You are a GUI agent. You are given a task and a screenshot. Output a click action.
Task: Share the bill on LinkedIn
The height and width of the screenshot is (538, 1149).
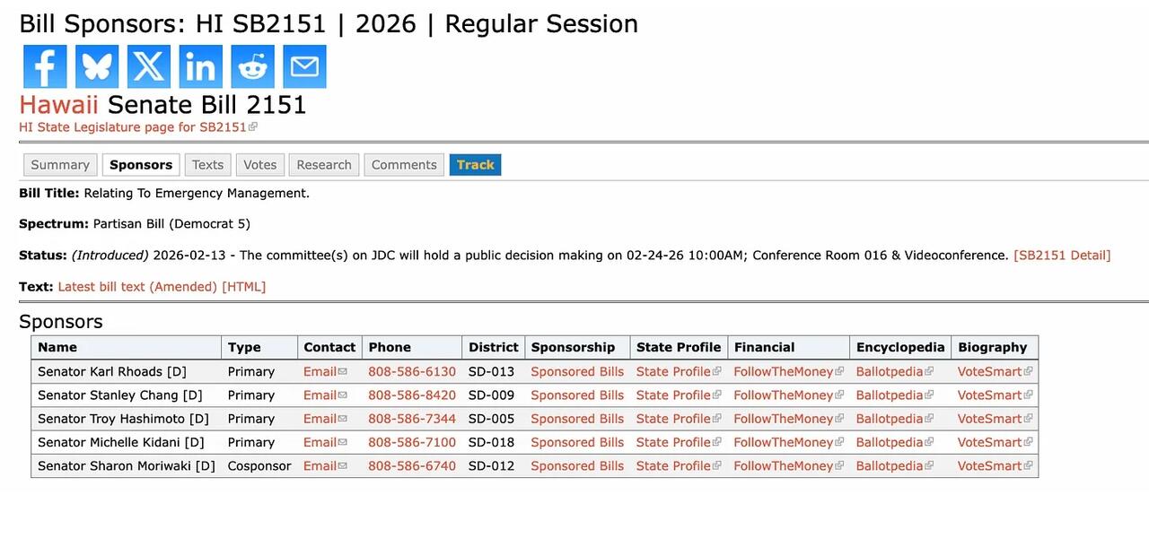[x=201, y=66]
